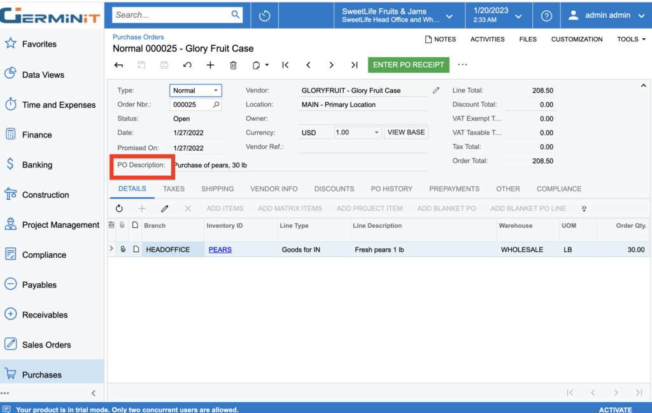Open the PO History tab

392,189
